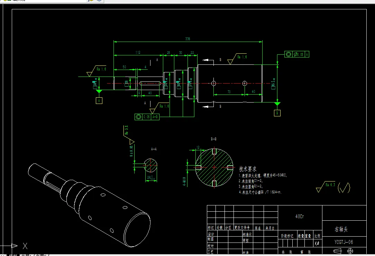Screen dimensions: 375x256
Task: Select the 26.5 dimension under section A-A
Action: click(x=151, y=178)
